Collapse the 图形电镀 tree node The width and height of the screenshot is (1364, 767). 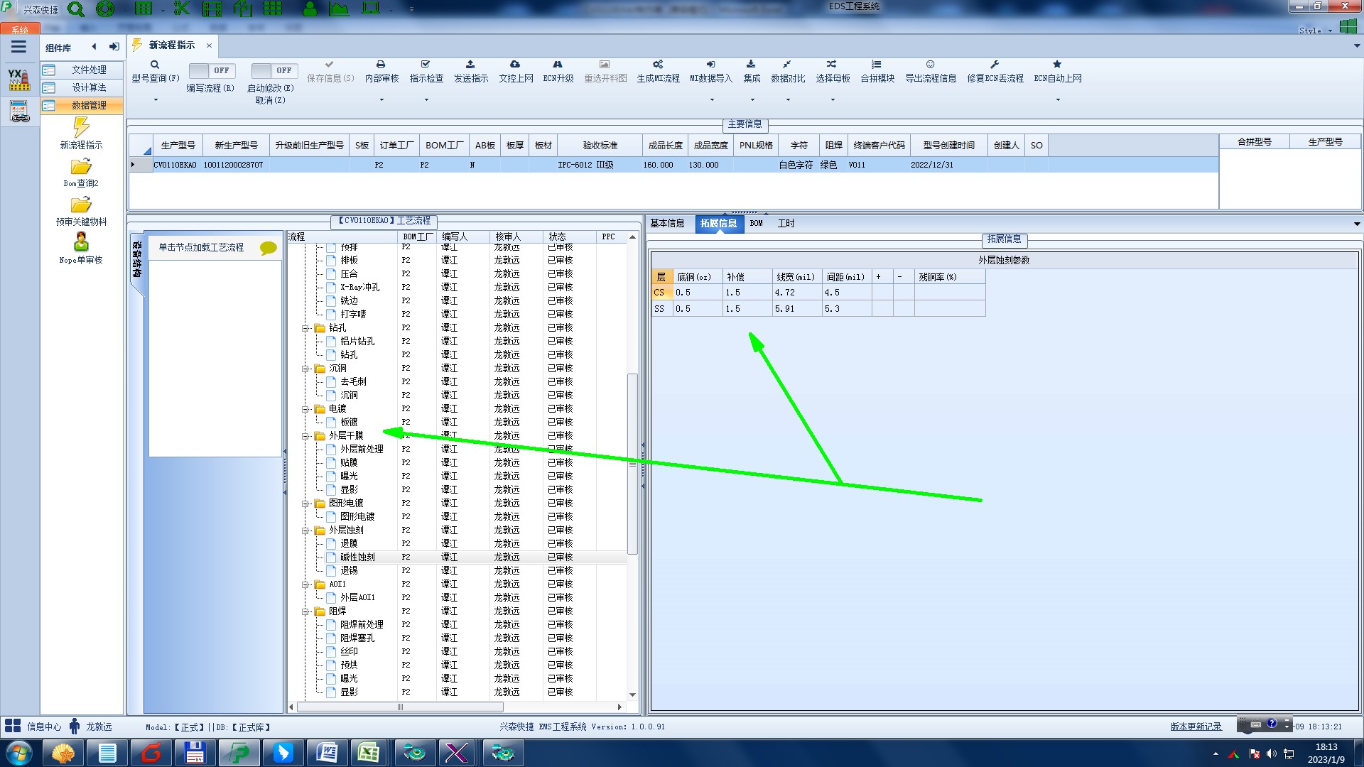(305, 504)
